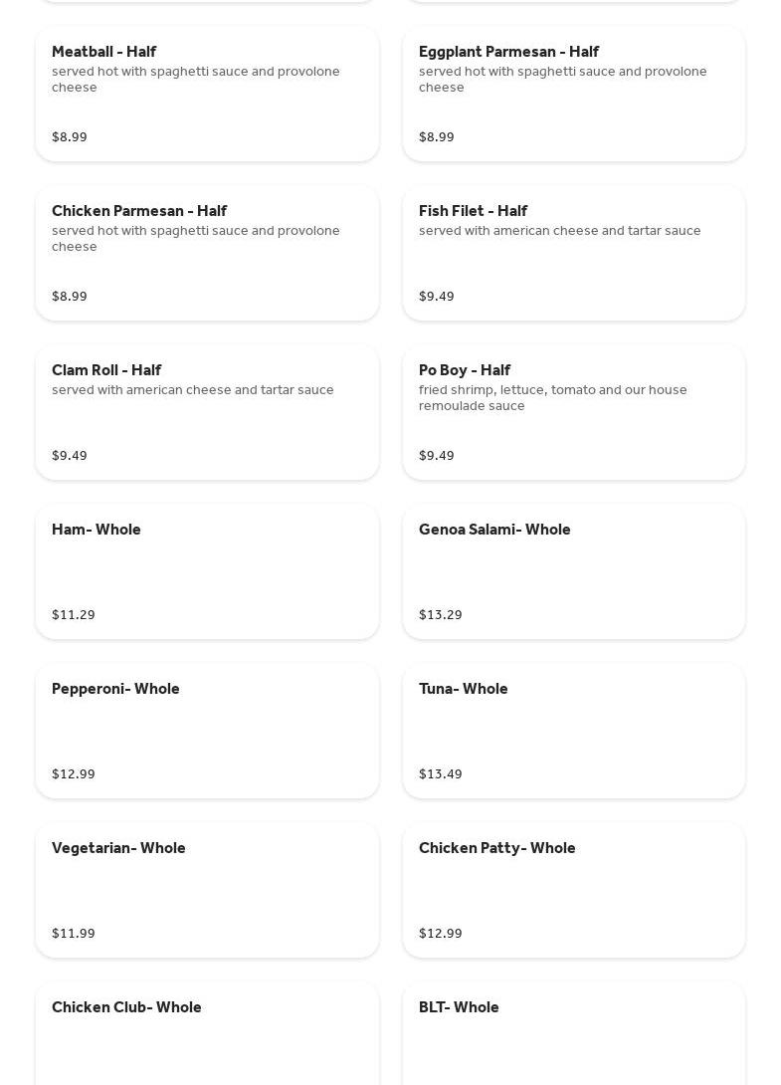Add the Po Boy - Half sandwich

pos(573,412)
